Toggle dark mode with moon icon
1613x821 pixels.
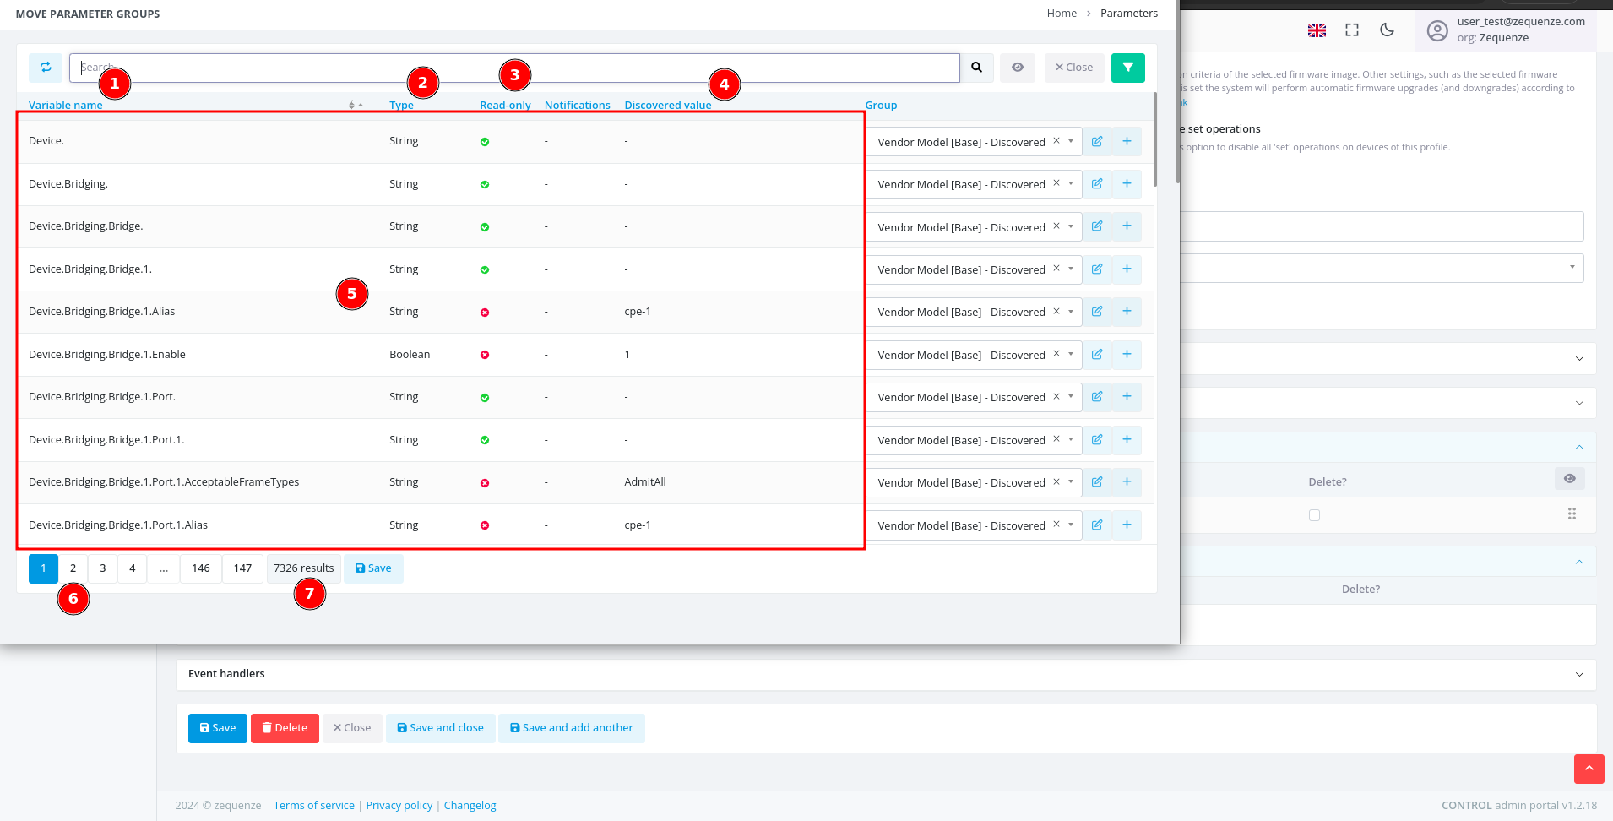(1387, 30)
